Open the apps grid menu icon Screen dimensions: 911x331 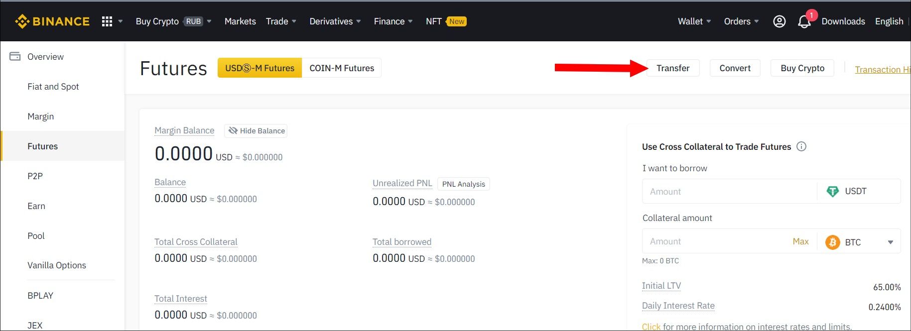pos(107,21)
